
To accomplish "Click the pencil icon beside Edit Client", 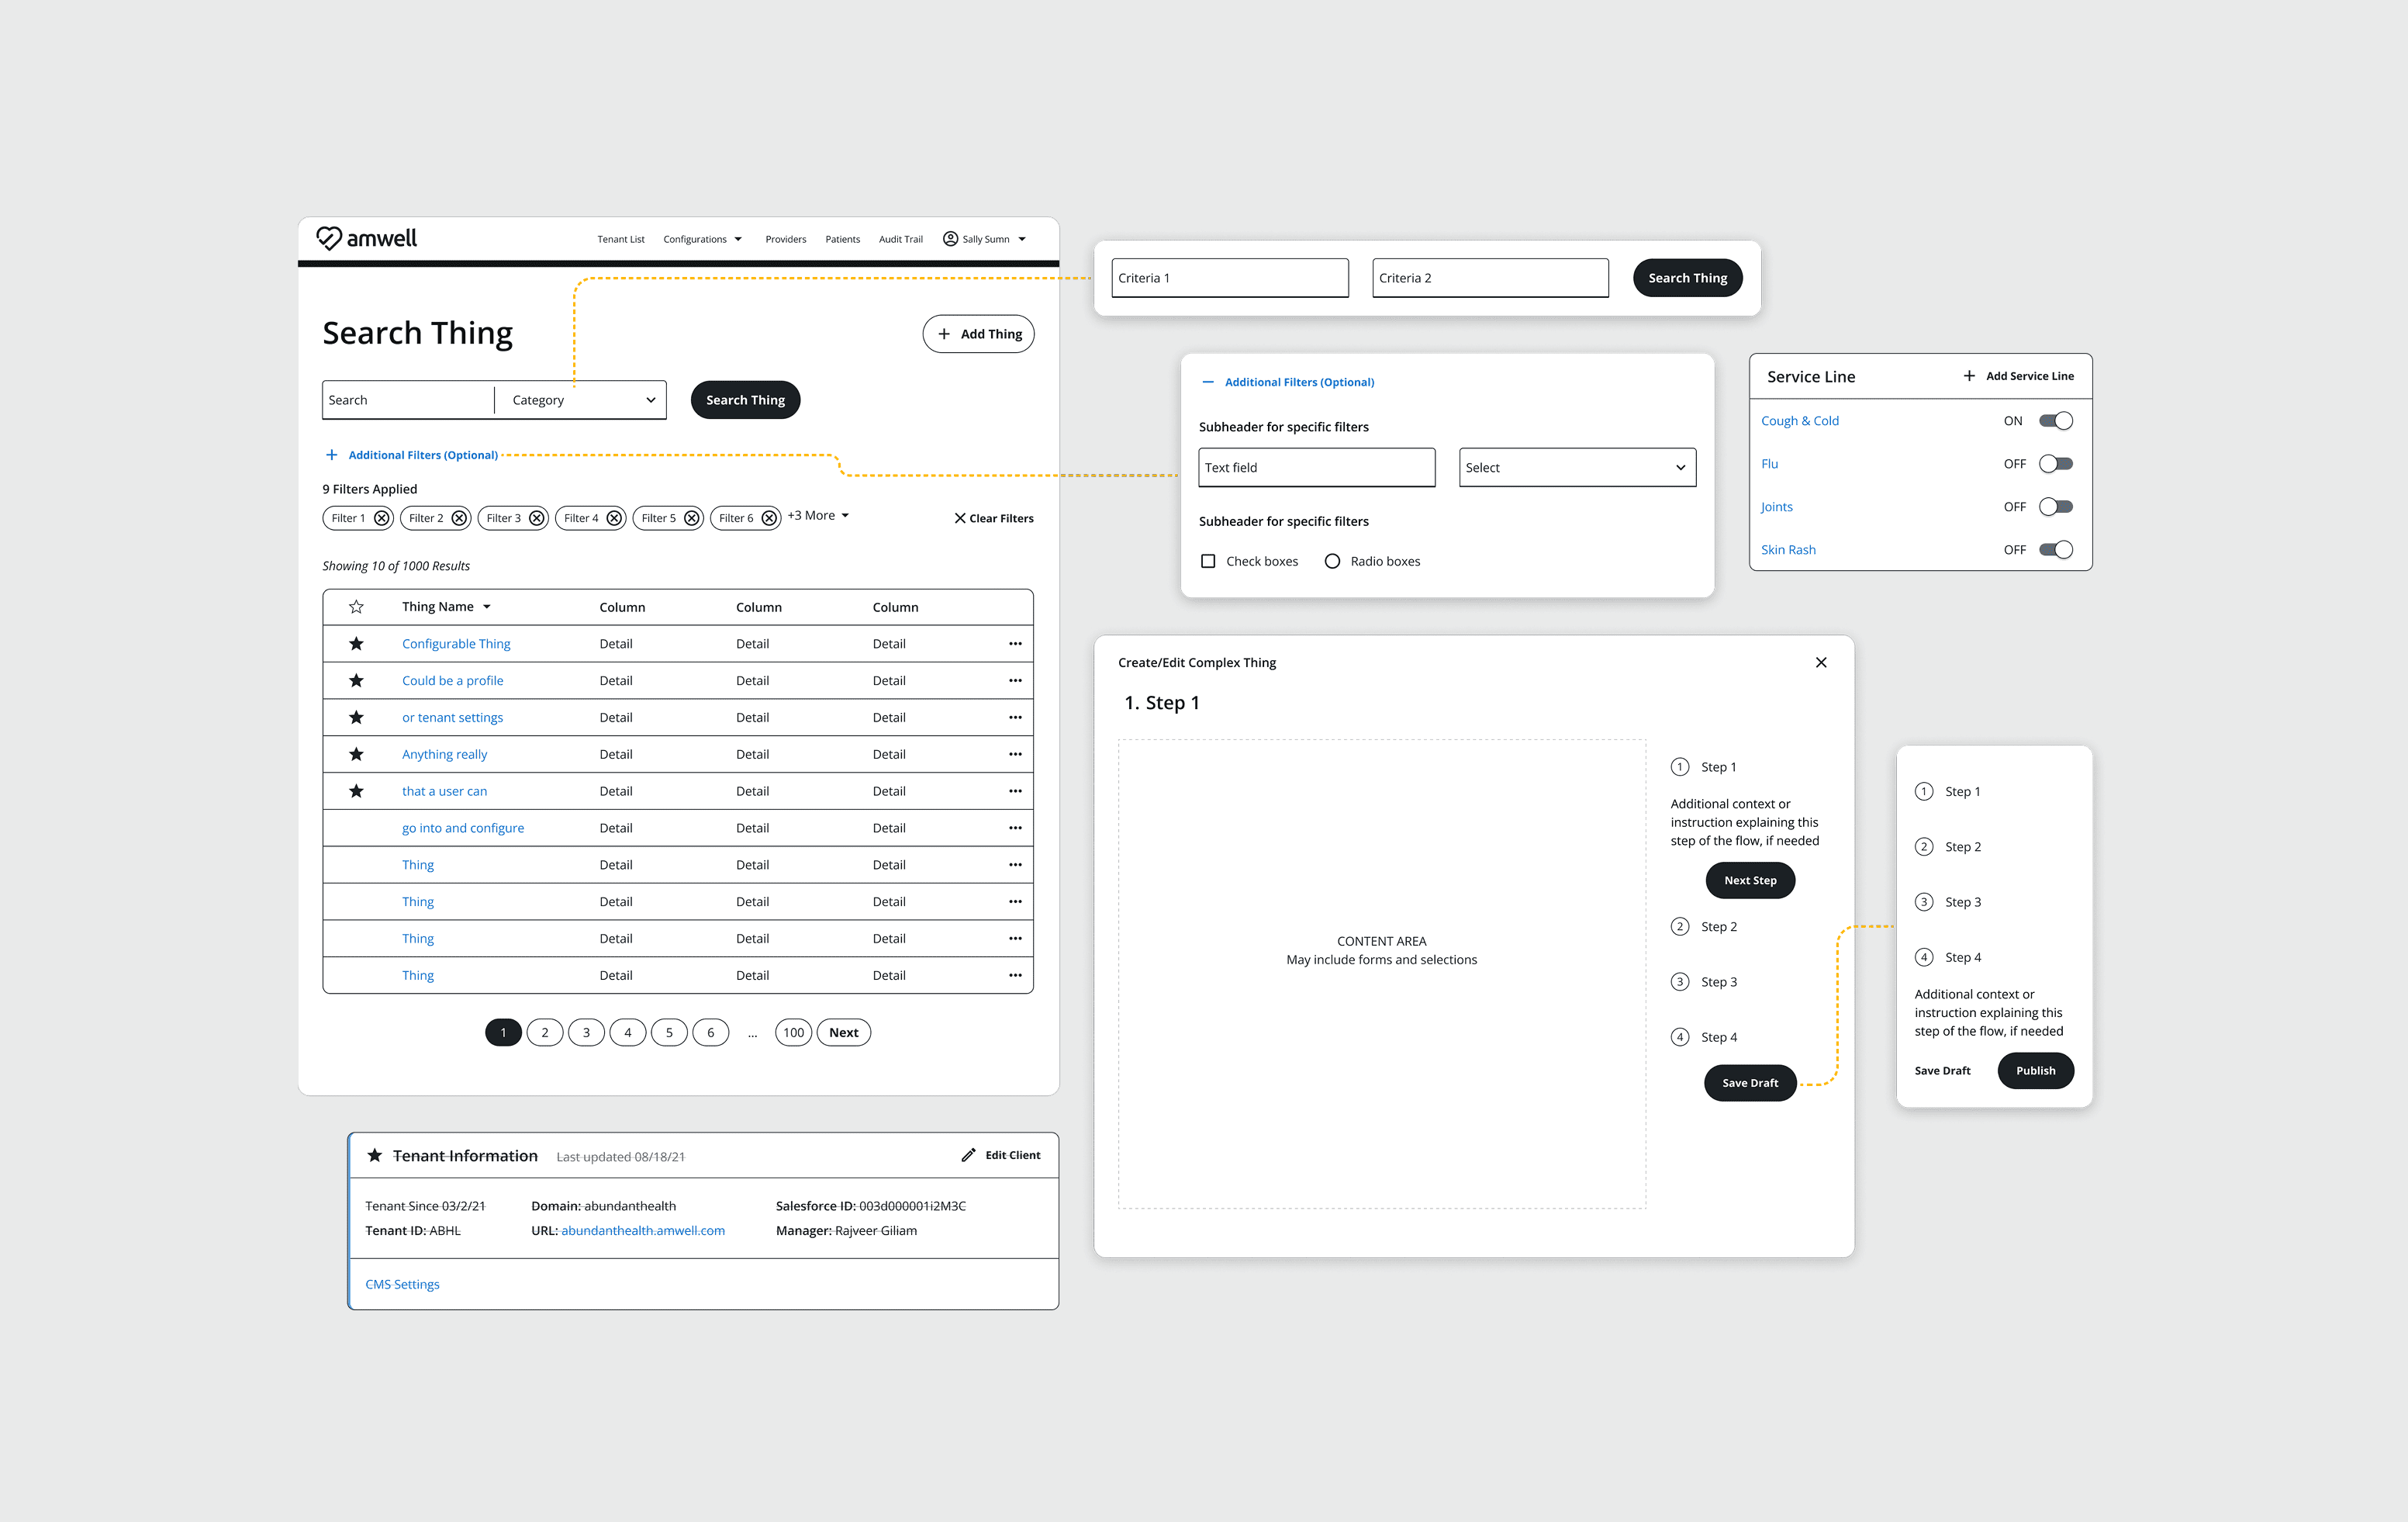I will coord(968,1155).
